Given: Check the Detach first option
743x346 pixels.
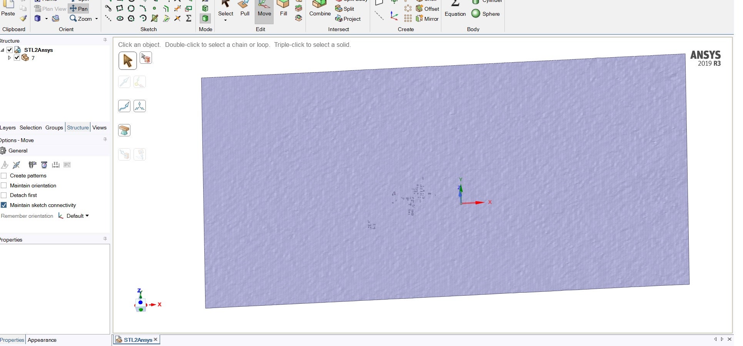Looking at the screenshot, I should click(4, 195).
